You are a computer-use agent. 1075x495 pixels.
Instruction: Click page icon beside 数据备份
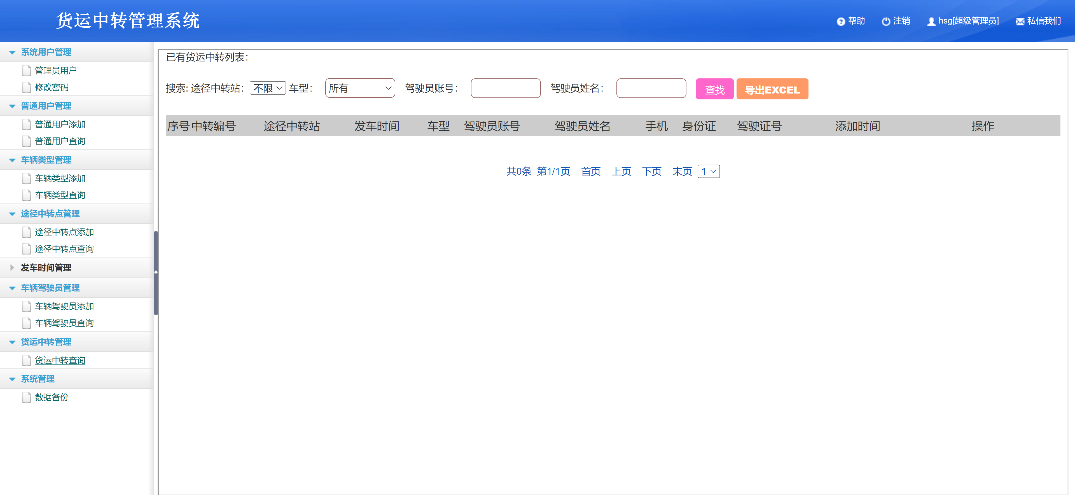pyautogui.click(x=26, y=397)
